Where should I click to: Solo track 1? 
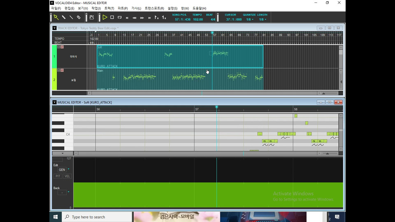pyautogui.click(x=62, y=47)
